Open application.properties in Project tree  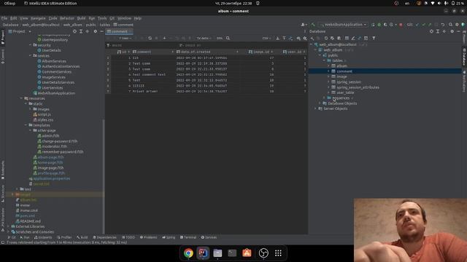pos(52,178)
